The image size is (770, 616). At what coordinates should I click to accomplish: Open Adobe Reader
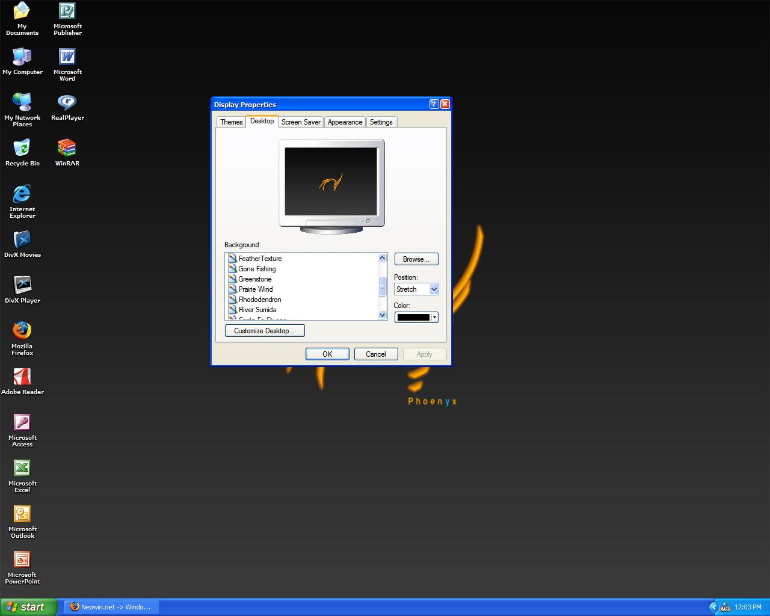click(22, 376)
